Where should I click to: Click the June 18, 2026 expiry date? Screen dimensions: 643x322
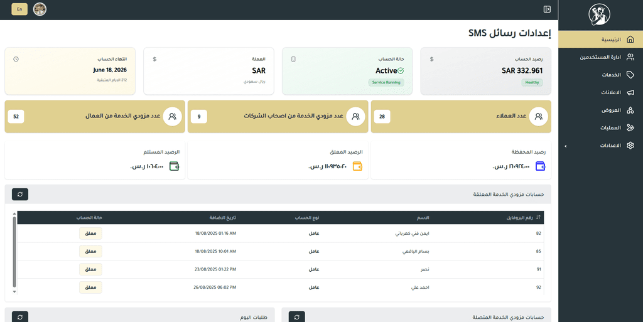[110, 70]
